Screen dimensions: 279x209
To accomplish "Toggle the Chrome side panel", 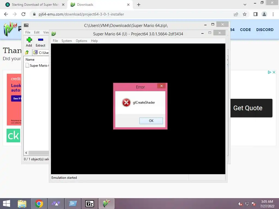I will coord(256,14).
